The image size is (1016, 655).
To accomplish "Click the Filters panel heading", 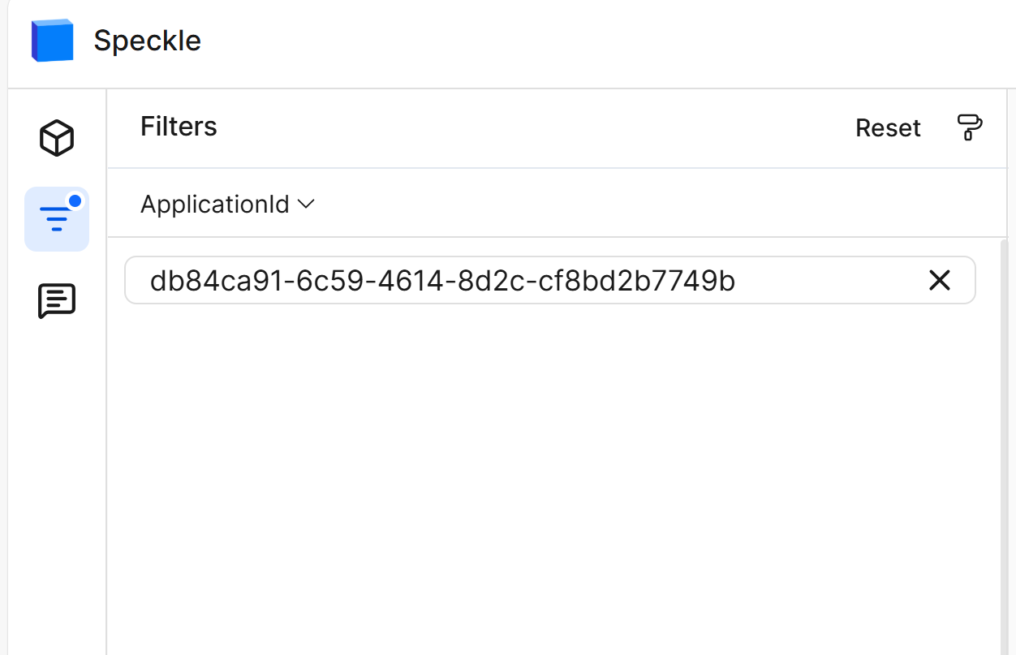I will pos(179,127).
